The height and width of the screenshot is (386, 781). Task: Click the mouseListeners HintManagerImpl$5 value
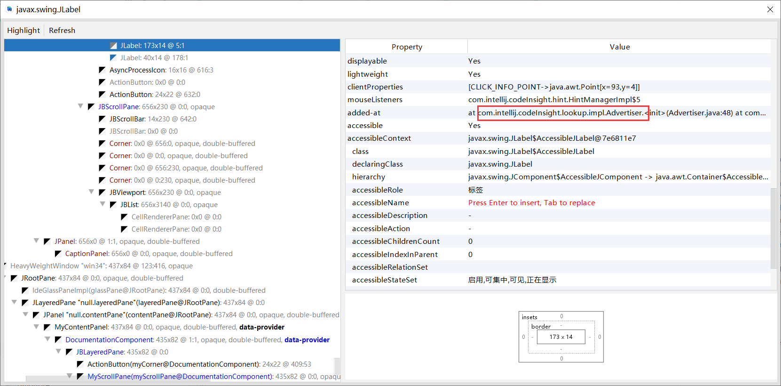(x=554, y=99)
